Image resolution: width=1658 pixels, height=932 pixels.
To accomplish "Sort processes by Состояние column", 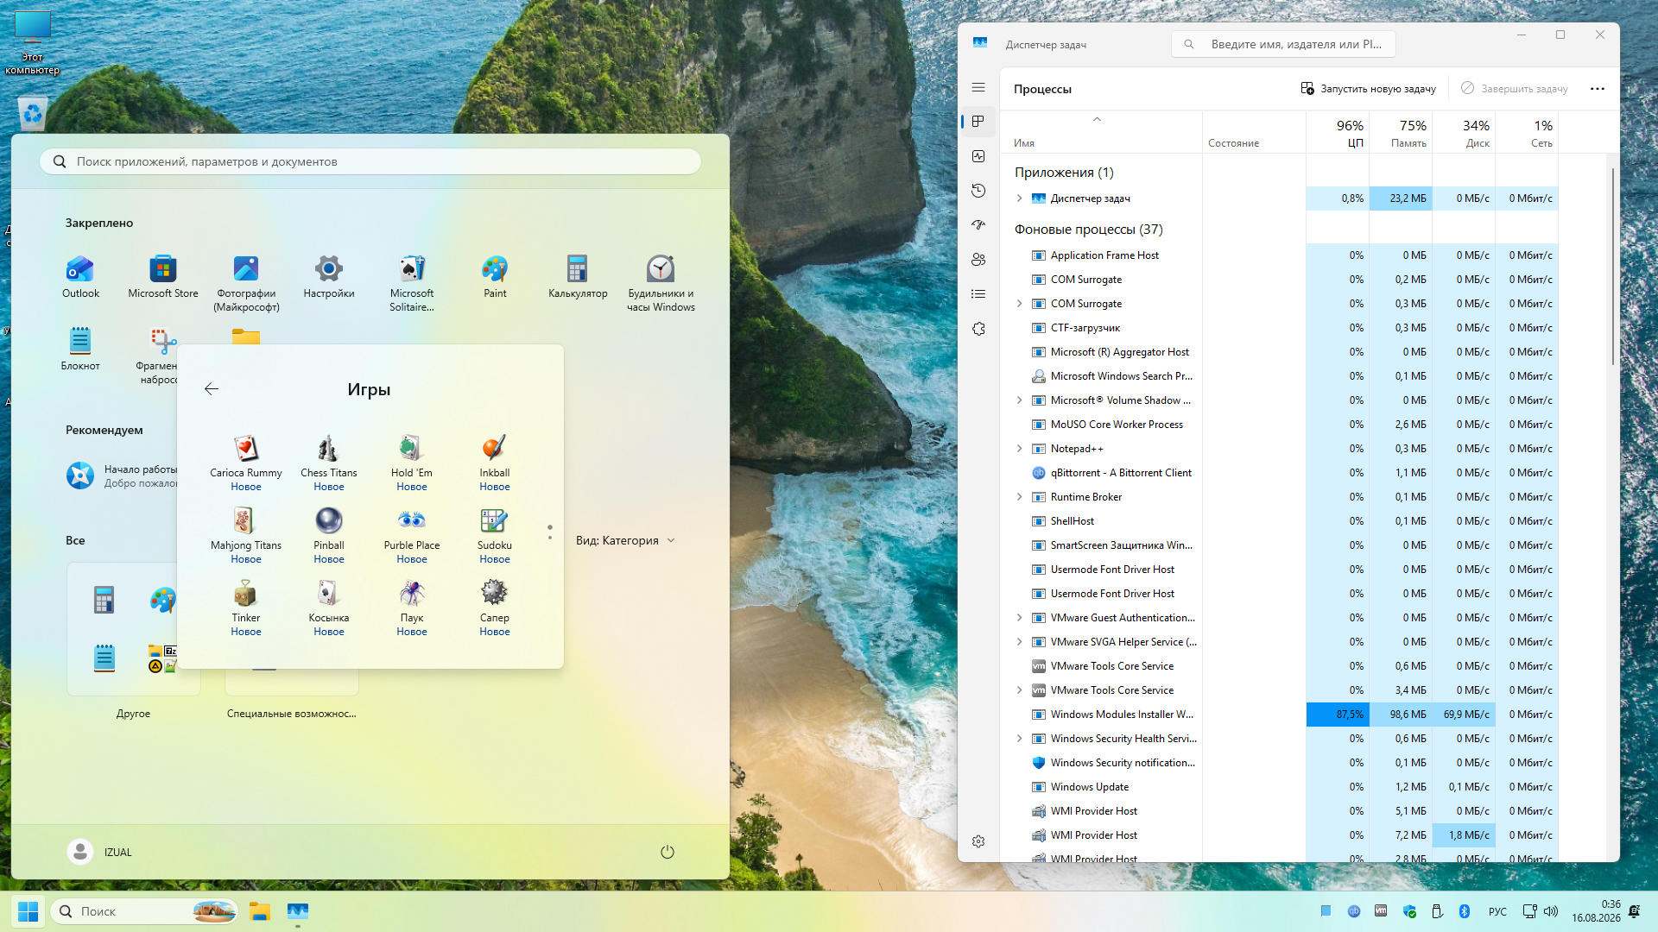I will [1254, 133].
